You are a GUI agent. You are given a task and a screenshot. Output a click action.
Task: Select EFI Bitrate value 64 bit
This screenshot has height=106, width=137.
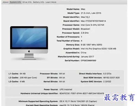coord(62,78)
